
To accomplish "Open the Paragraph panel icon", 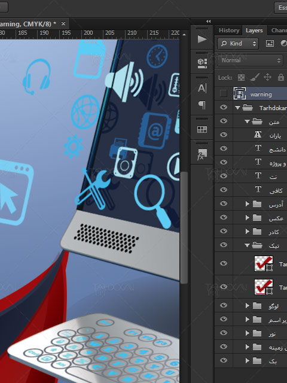I will (202, 105).
